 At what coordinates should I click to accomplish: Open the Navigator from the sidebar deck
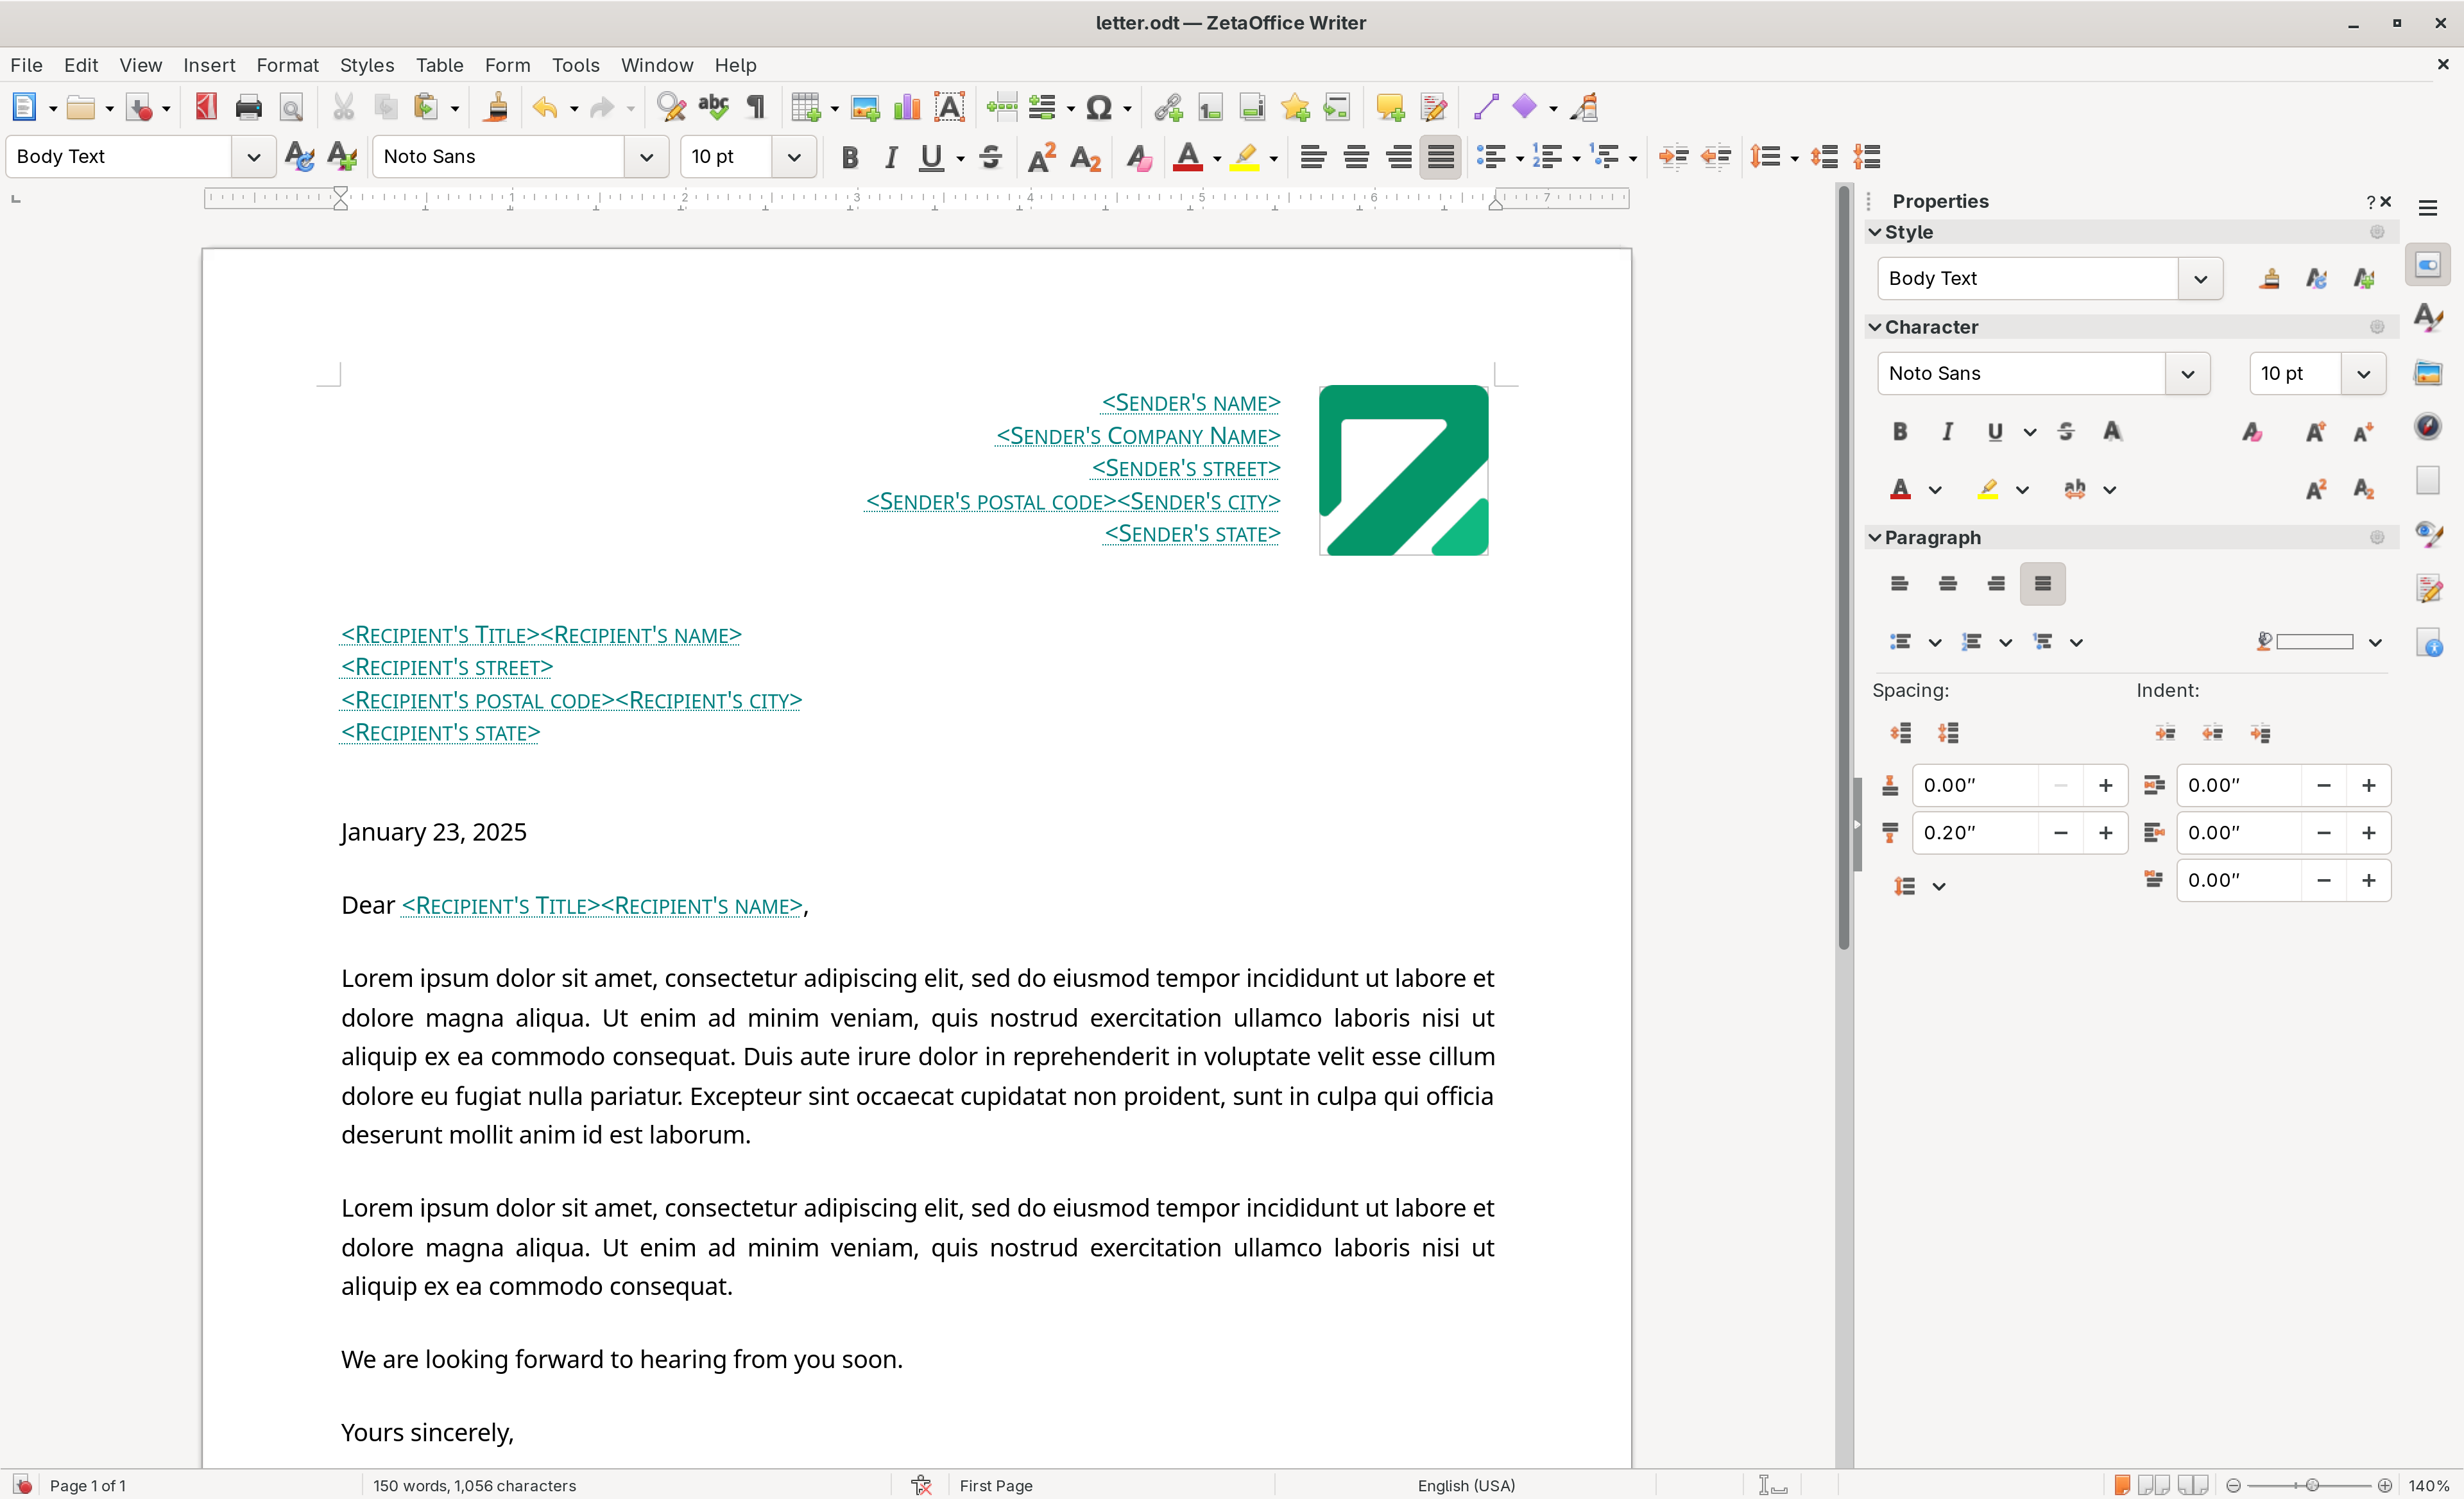(x=2427, y=427)
